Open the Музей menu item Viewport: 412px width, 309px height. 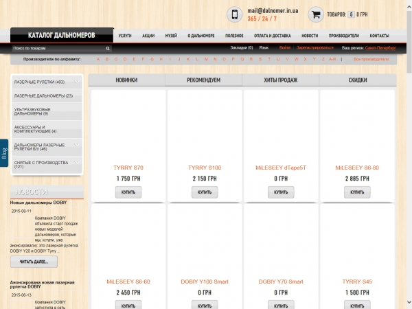pyautogui.click(x=171, y=36)
